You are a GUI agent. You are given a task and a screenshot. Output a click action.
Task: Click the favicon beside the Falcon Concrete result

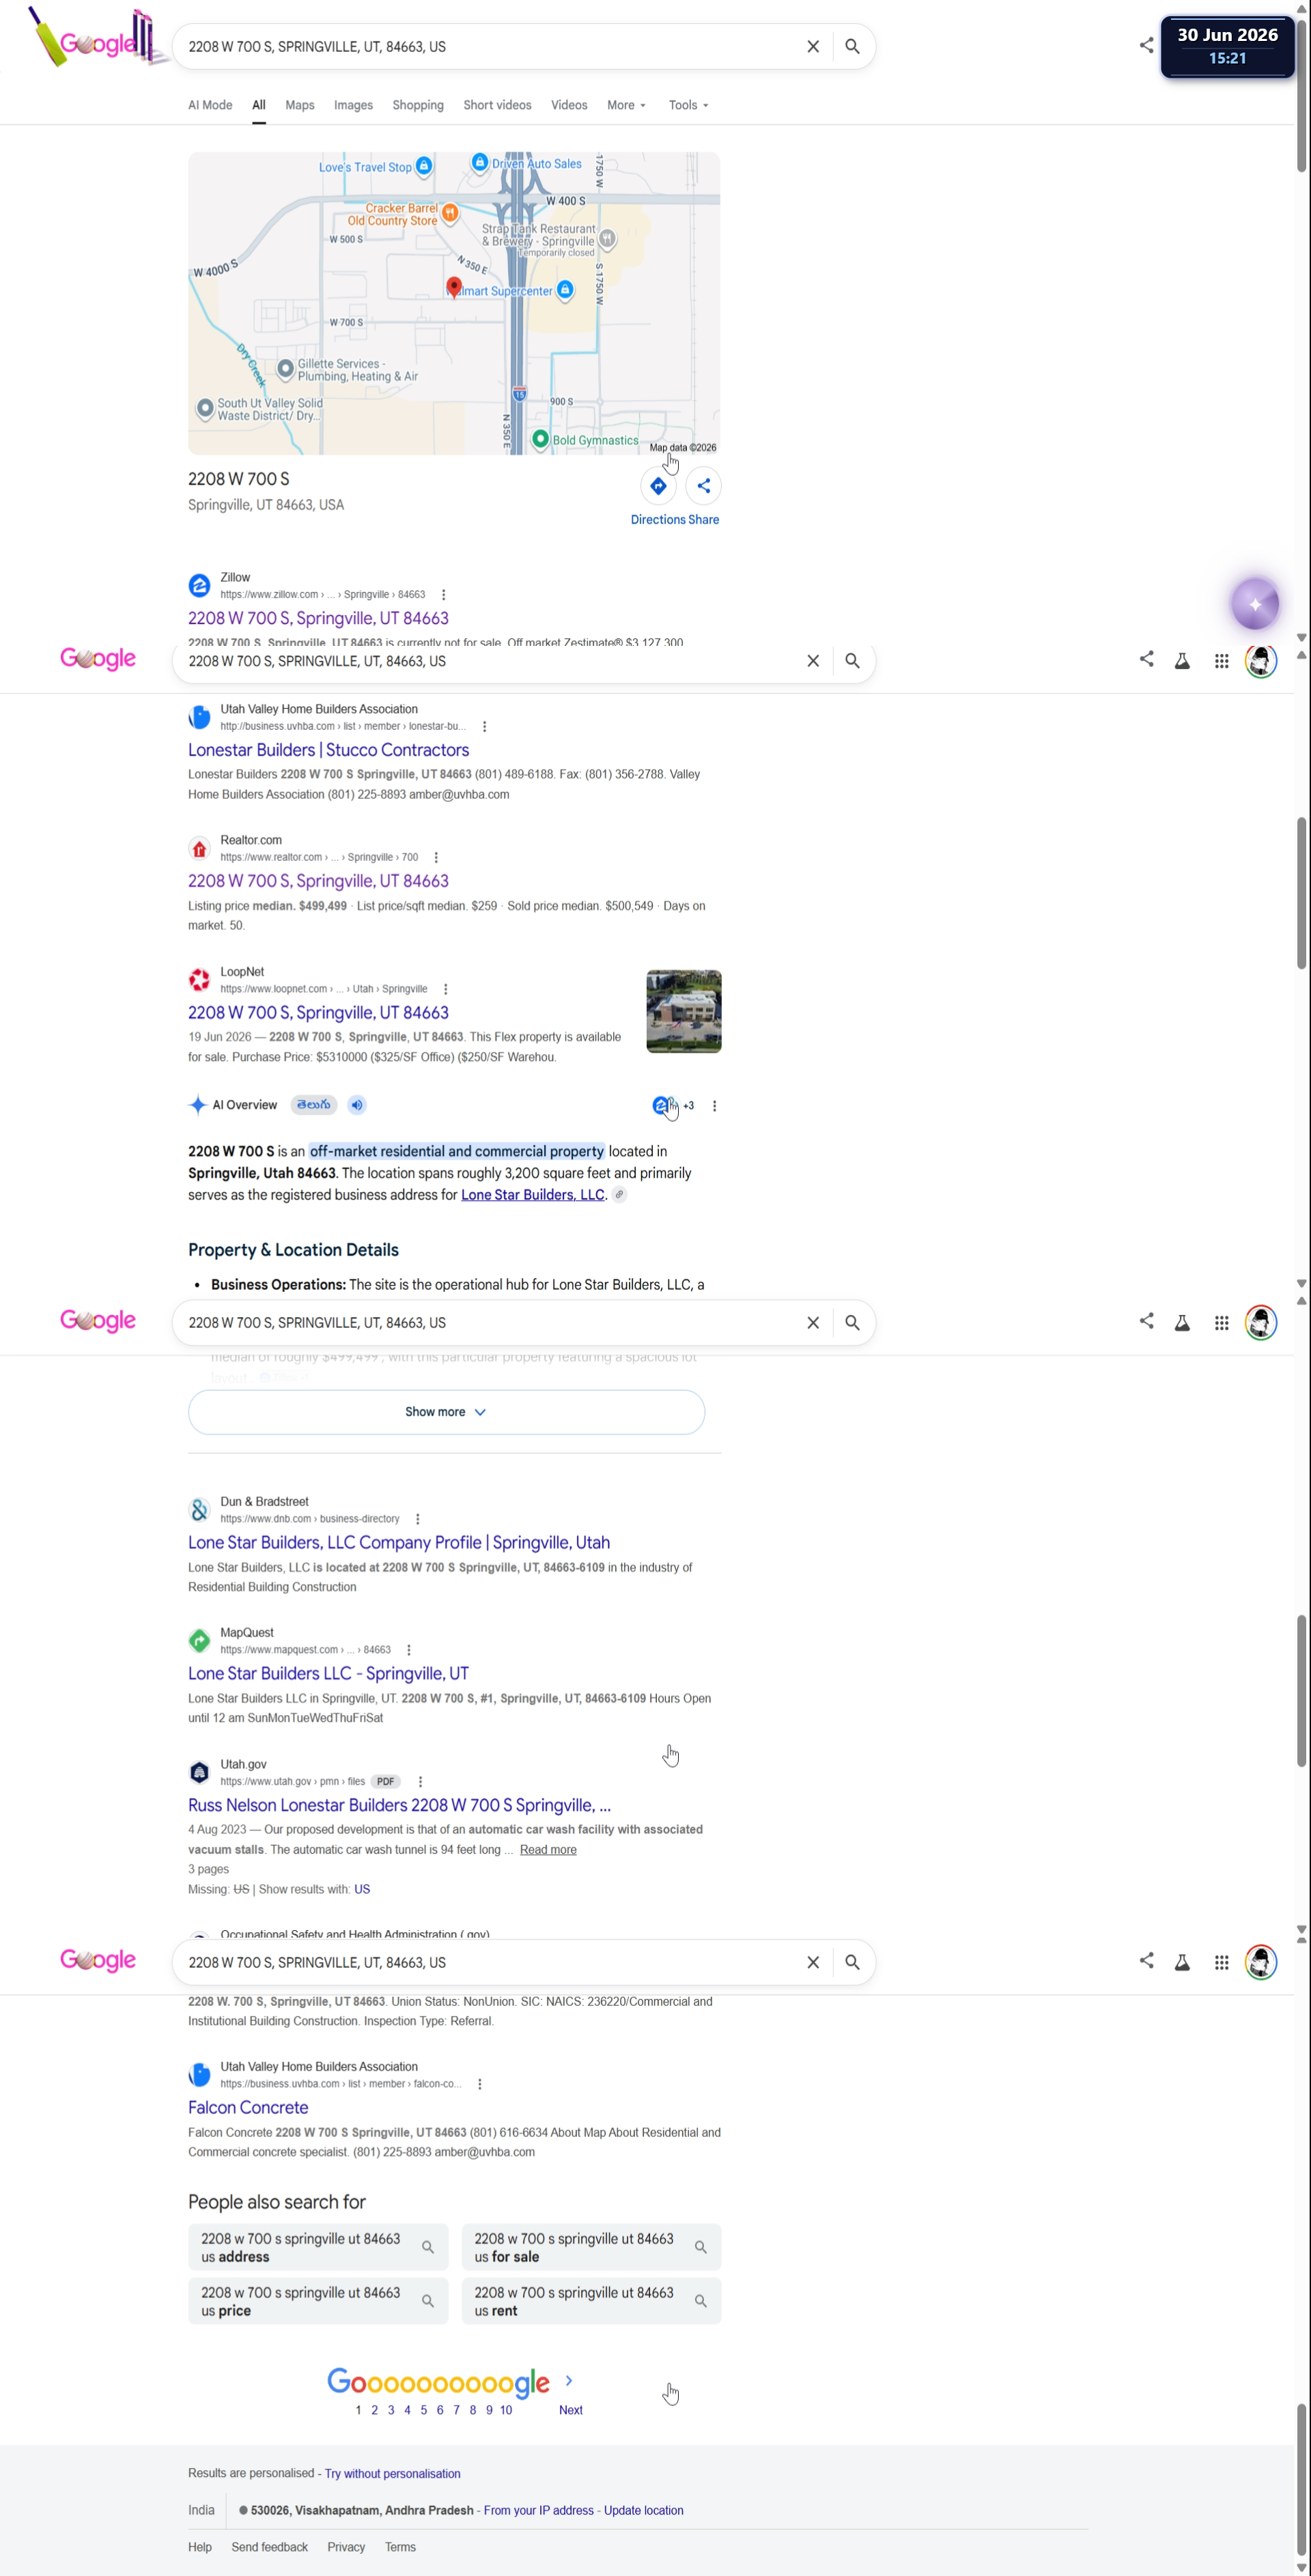[x=200, y=2075]
